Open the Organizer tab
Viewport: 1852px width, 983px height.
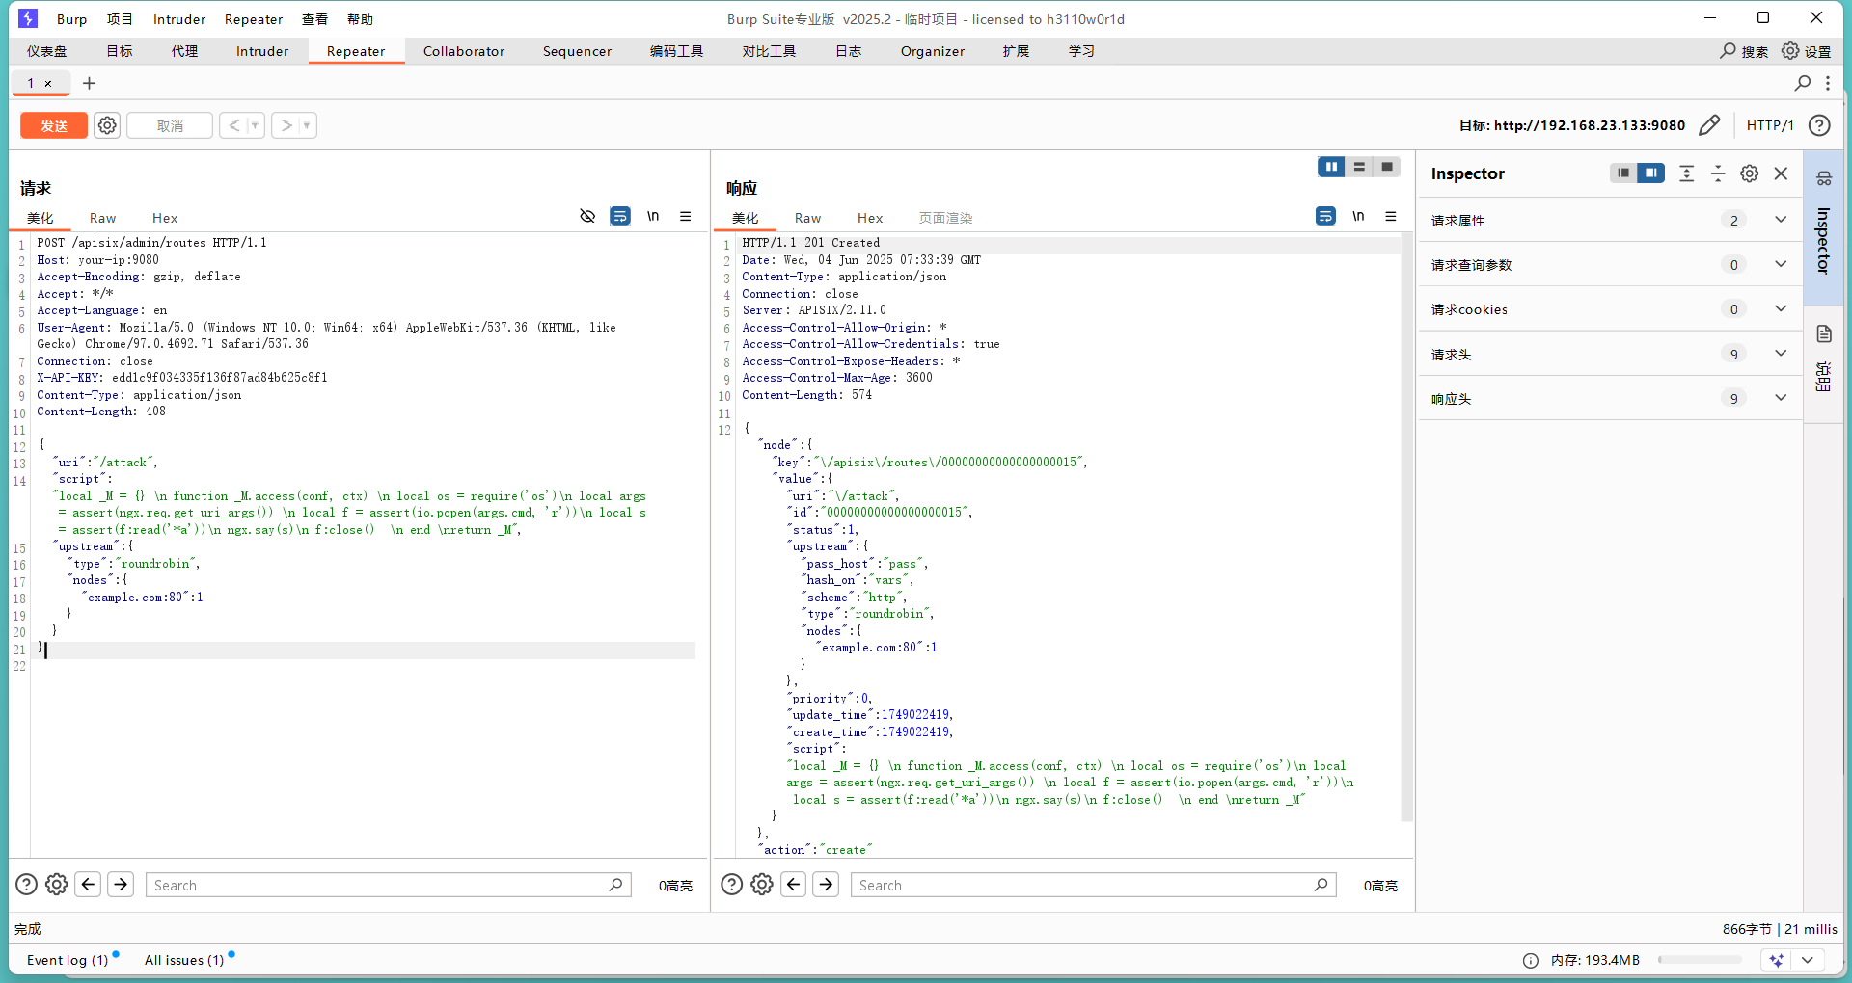coord(933,51)
